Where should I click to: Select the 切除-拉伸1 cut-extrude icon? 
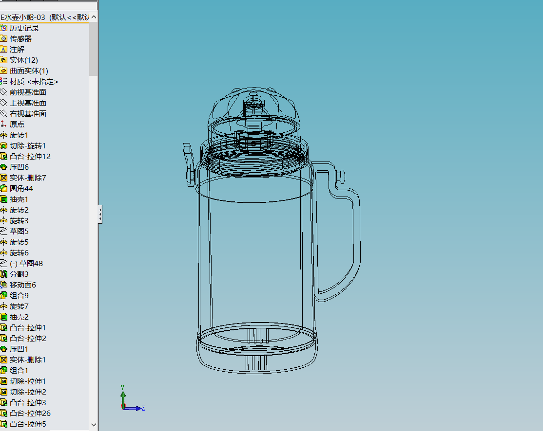4,381
